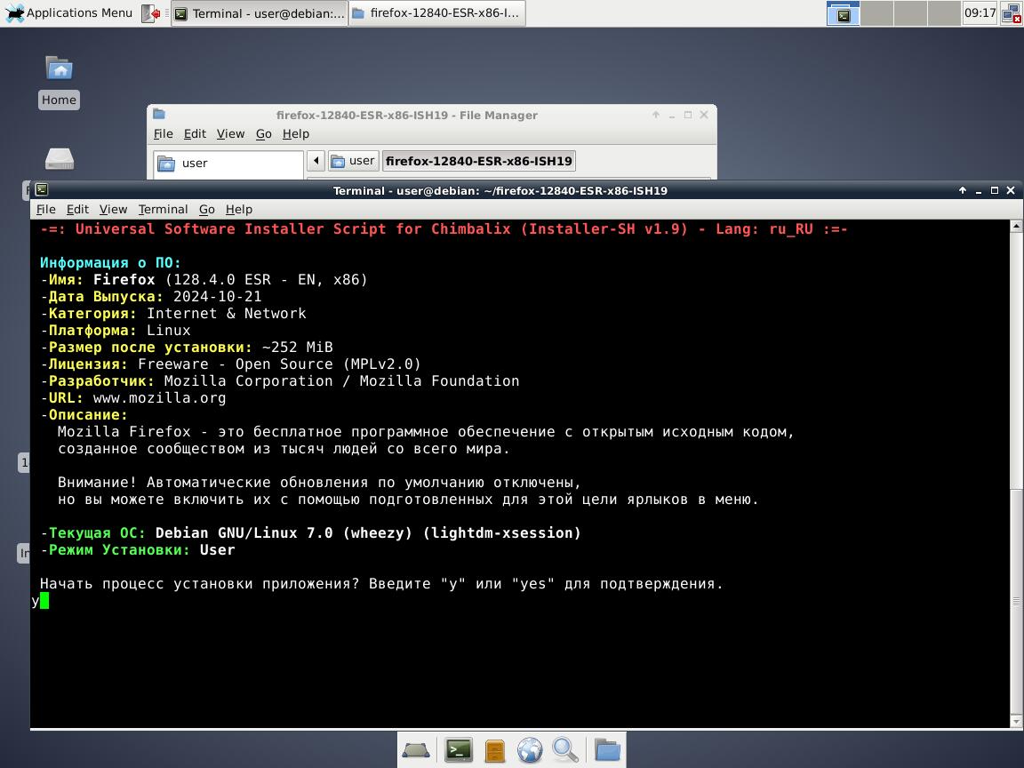Open File menu in File Manager
This screenshot has width=1024, height=768.
[x=164, y=134]
